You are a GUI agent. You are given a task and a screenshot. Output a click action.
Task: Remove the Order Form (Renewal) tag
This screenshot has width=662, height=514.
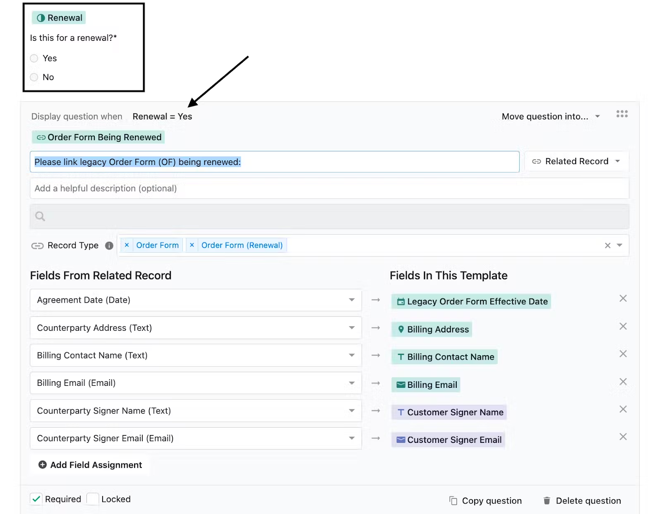tap(192, 245)
